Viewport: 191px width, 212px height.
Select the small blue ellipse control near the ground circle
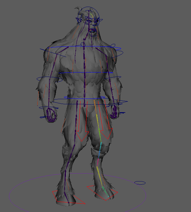tap(140, 183)
